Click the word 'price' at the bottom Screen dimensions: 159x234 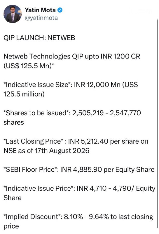(11, 226)
